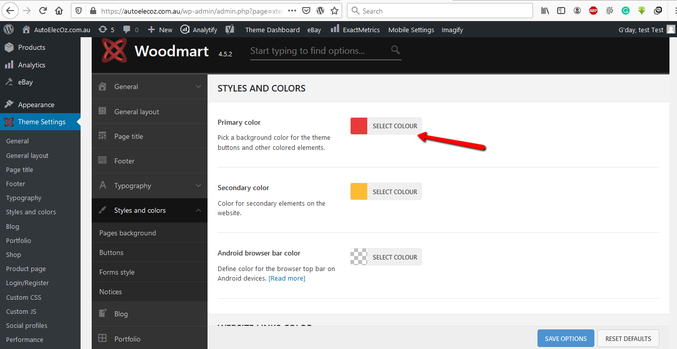The height and width of the screenshot is (349, 677).
Task: Open Mobile Settings in the admin bar
Action: point(411,30)
